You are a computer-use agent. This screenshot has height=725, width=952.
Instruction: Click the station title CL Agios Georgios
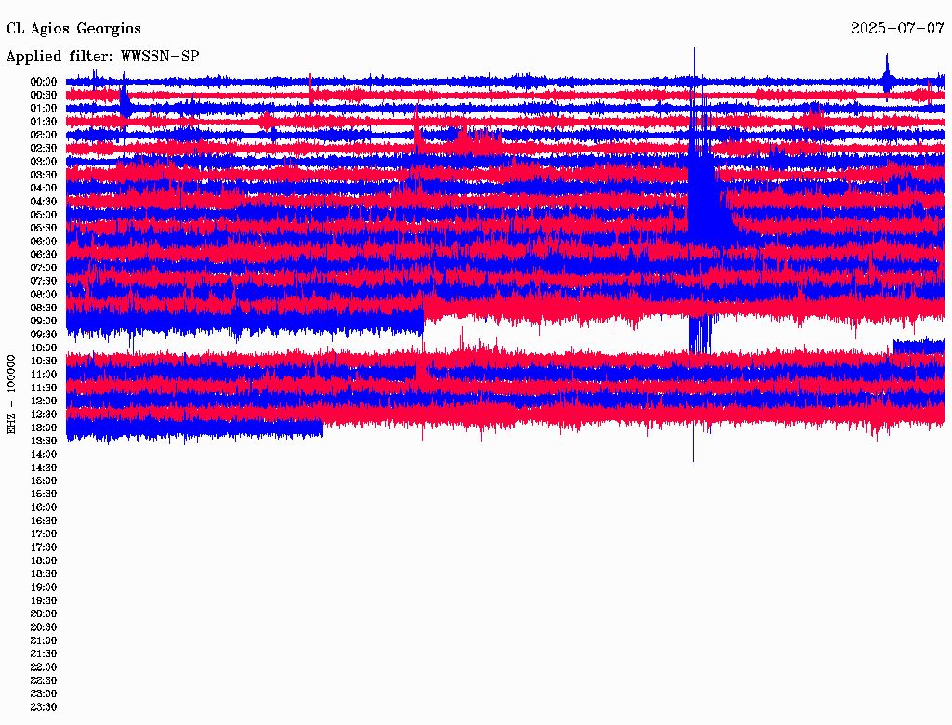point(73,29)
